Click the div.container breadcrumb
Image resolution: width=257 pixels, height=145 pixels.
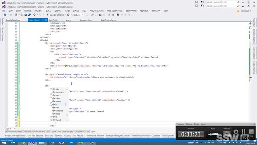(15, 132)
